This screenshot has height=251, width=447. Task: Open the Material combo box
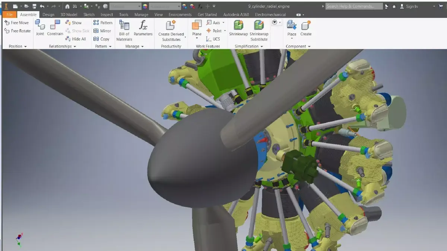click(126, 6)
